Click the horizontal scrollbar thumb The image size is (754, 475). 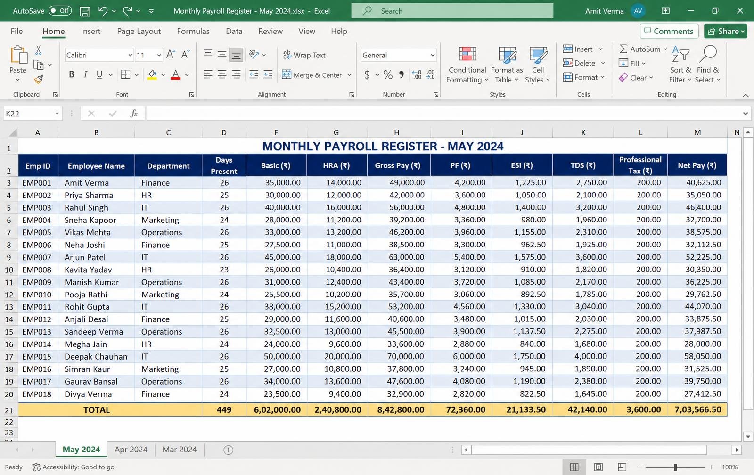point(589,450)
